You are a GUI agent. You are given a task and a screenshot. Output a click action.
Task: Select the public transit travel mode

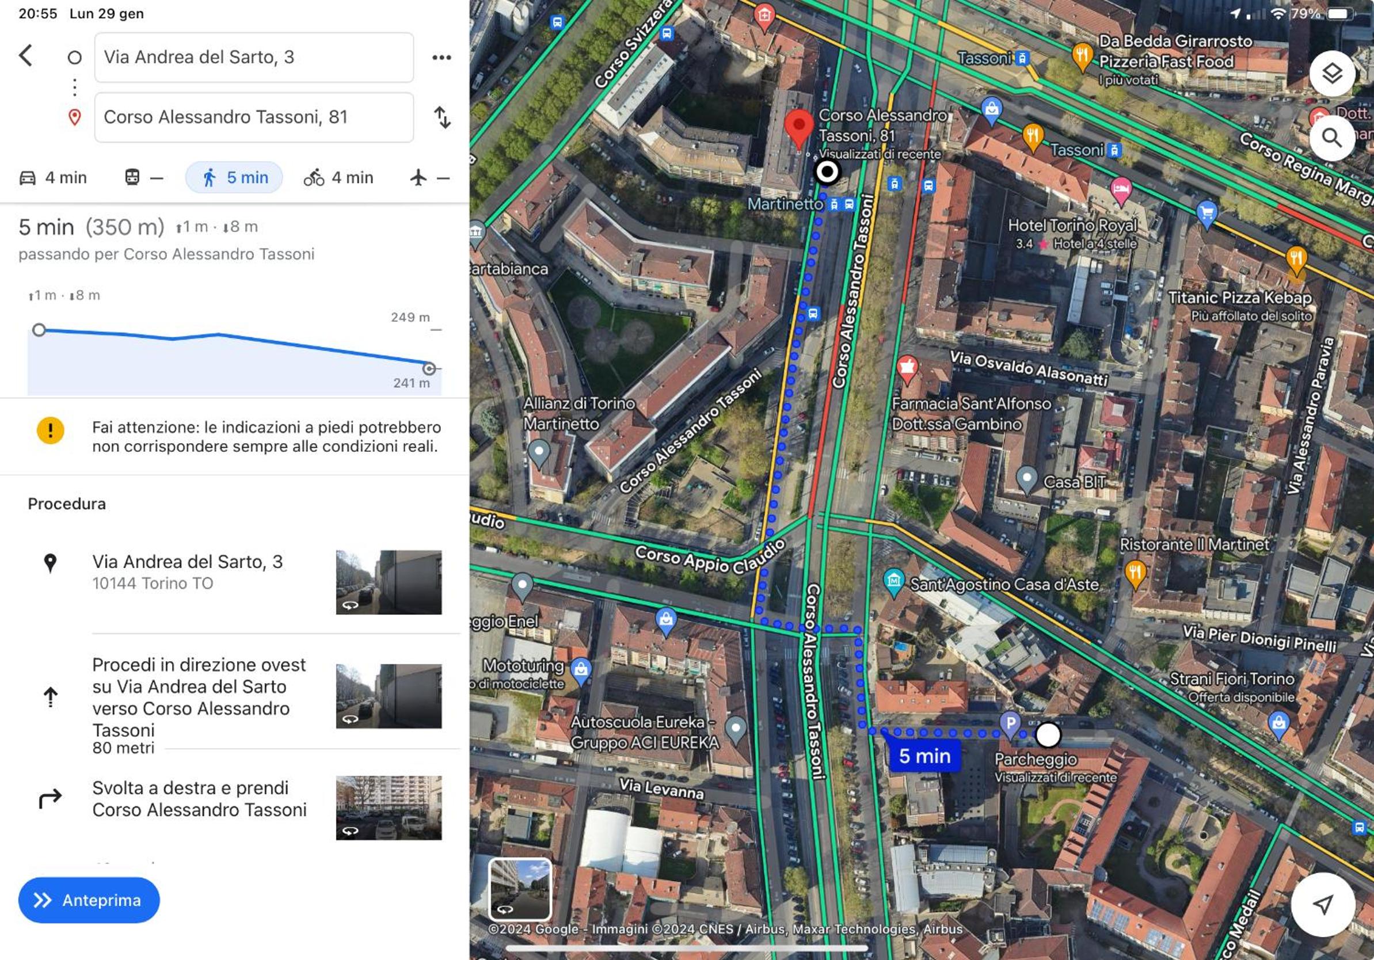pos(144,178)
